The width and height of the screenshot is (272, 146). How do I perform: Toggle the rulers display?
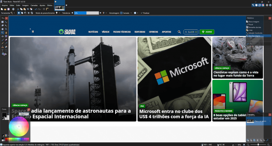(x=47, y=9)
